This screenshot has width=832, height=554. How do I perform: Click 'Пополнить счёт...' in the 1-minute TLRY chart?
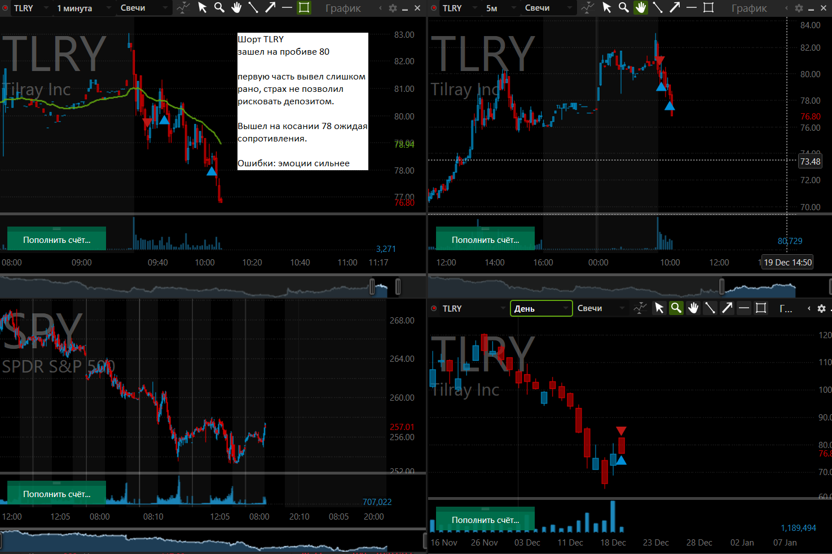(56, 240)
